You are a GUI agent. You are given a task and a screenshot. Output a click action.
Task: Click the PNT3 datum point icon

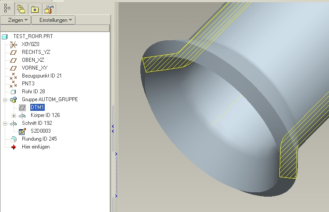coord(14,84)
